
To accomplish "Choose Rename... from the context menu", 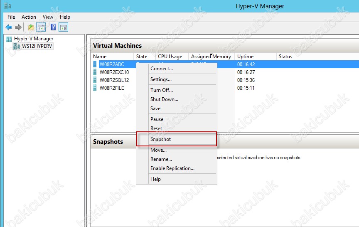I will pyautogui.click(x=177, y=159).
